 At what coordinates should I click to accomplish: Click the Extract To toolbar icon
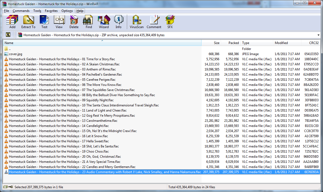coord(28,22)
